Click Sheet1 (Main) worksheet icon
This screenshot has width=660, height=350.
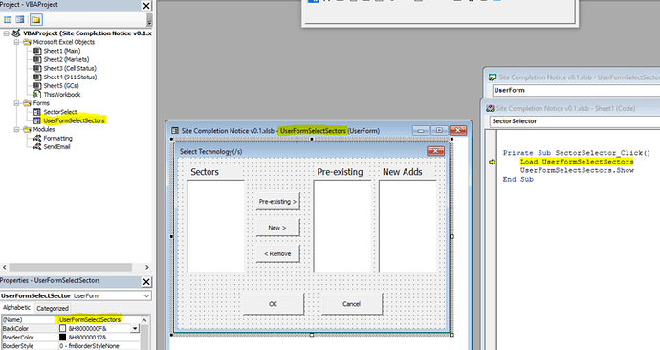[37, 51]
